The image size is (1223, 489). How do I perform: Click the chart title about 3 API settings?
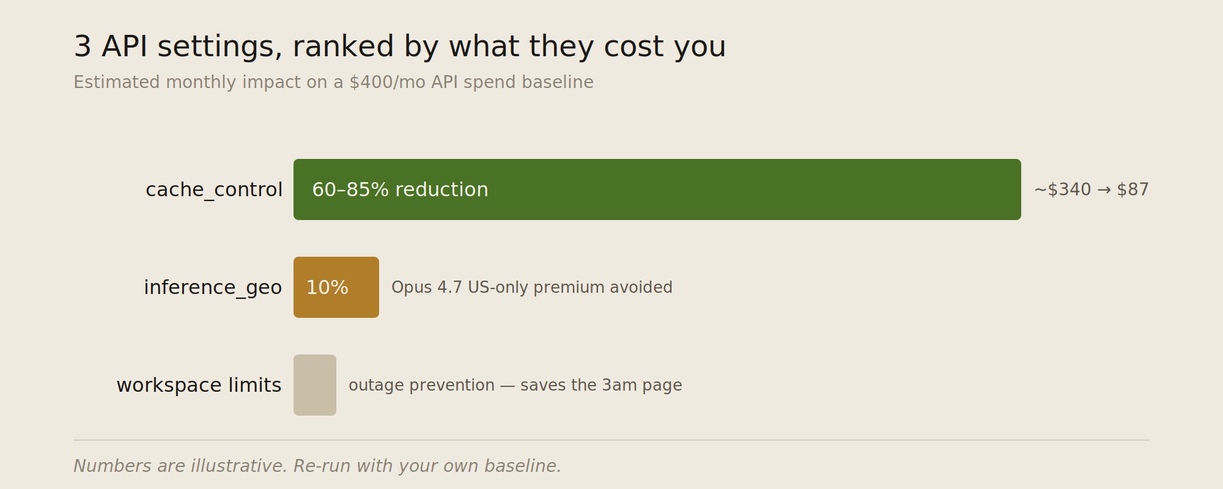coord(400,46)
